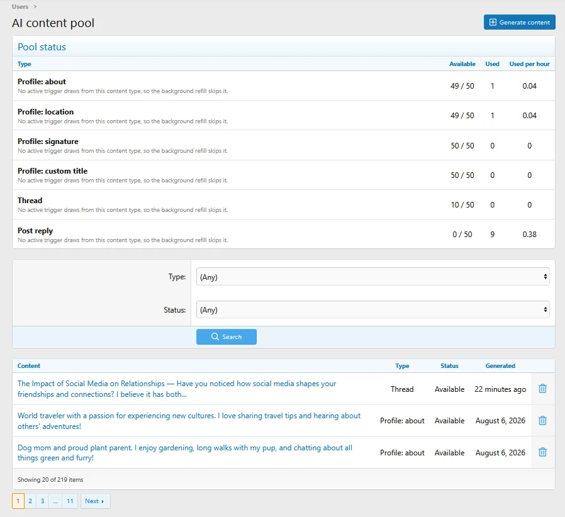
Task: Click the Used per hour column header
Action: point(529,64)
